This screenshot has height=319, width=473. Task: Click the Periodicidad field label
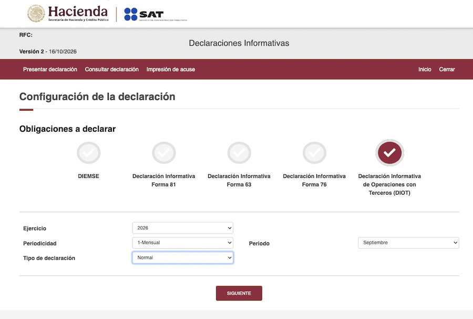(40, 243)
